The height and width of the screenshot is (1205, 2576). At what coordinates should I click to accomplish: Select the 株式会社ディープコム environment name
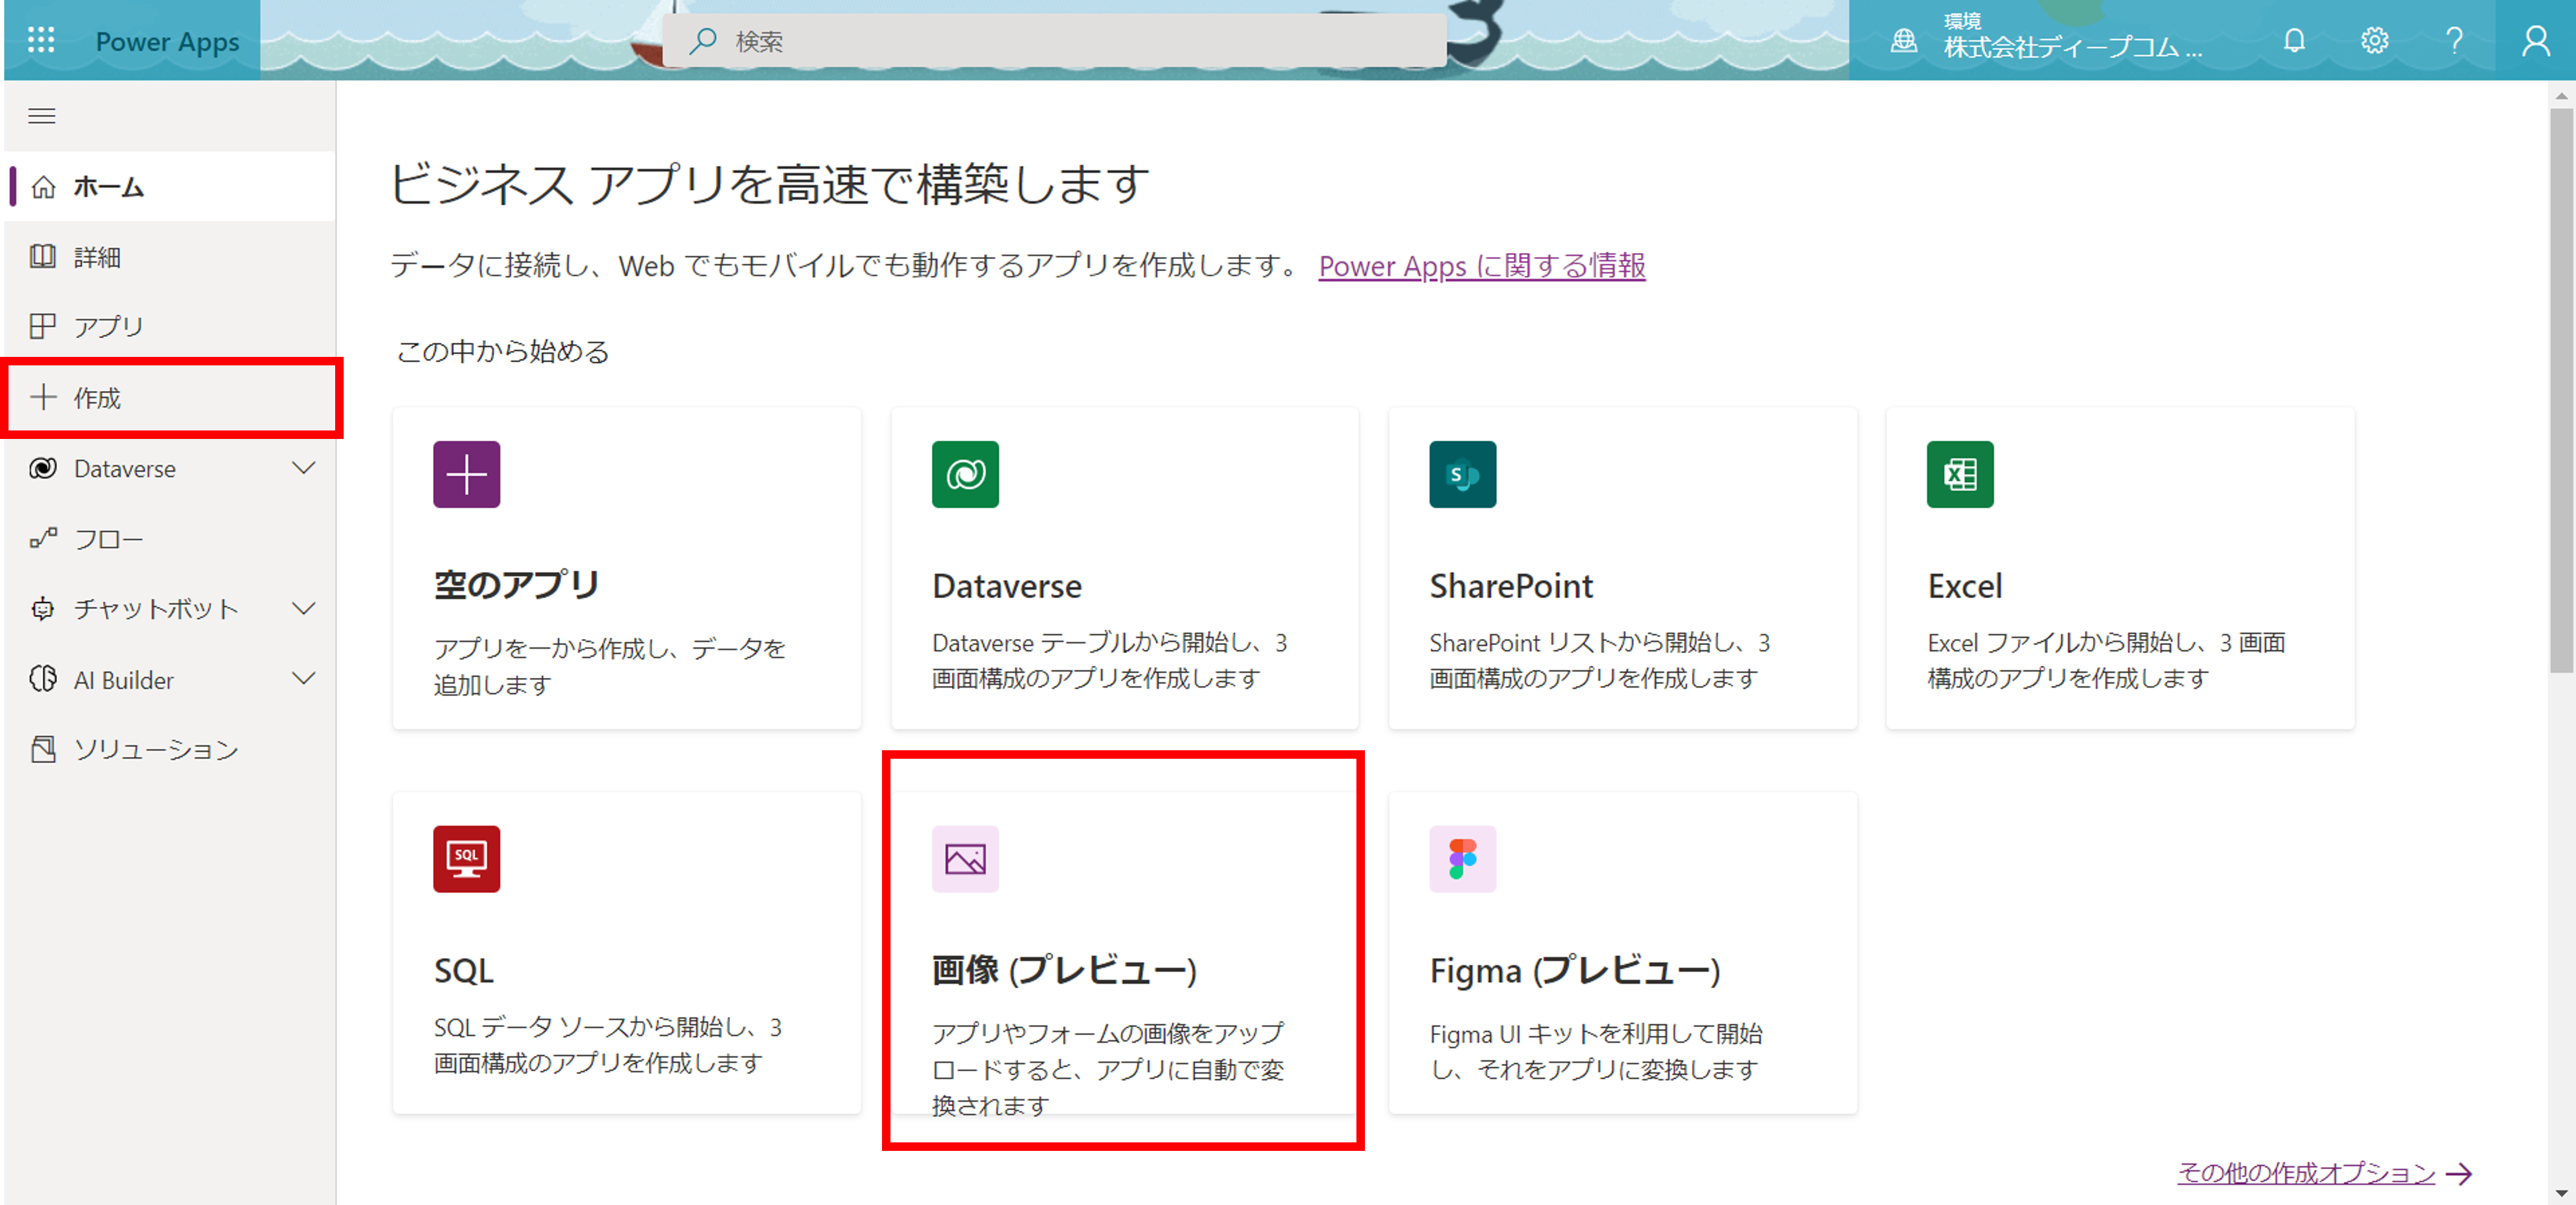pos(2072,47)
